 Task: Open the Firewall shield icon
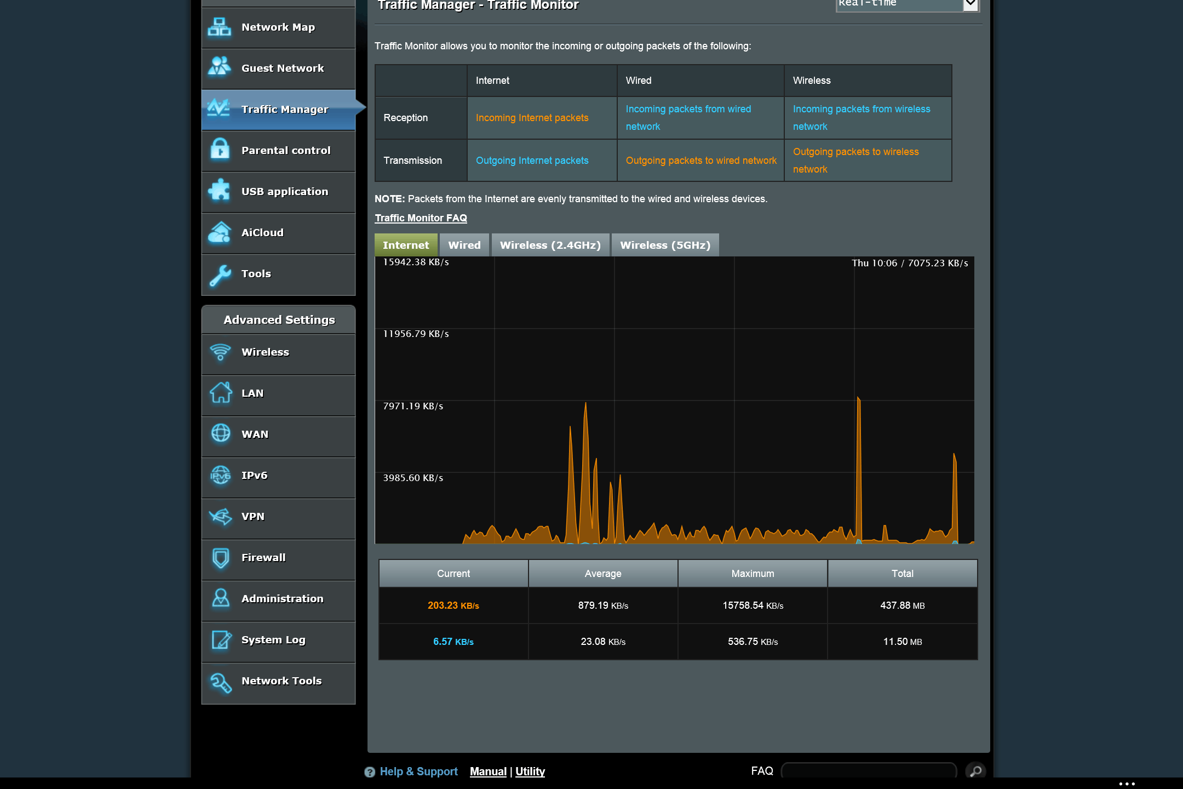tap(220, 558)
